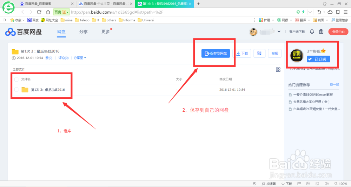Open the notification bell icon
The image size is (351, 187).
point(312,32)
